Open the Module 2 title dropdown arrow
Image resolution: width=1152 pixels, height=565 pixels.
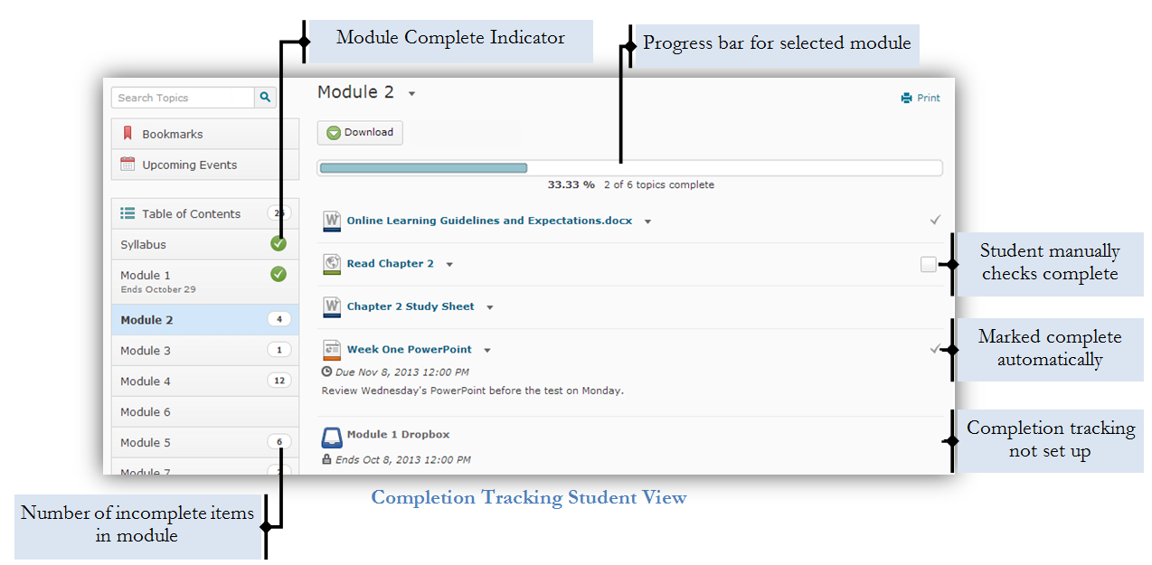[411, 94]
